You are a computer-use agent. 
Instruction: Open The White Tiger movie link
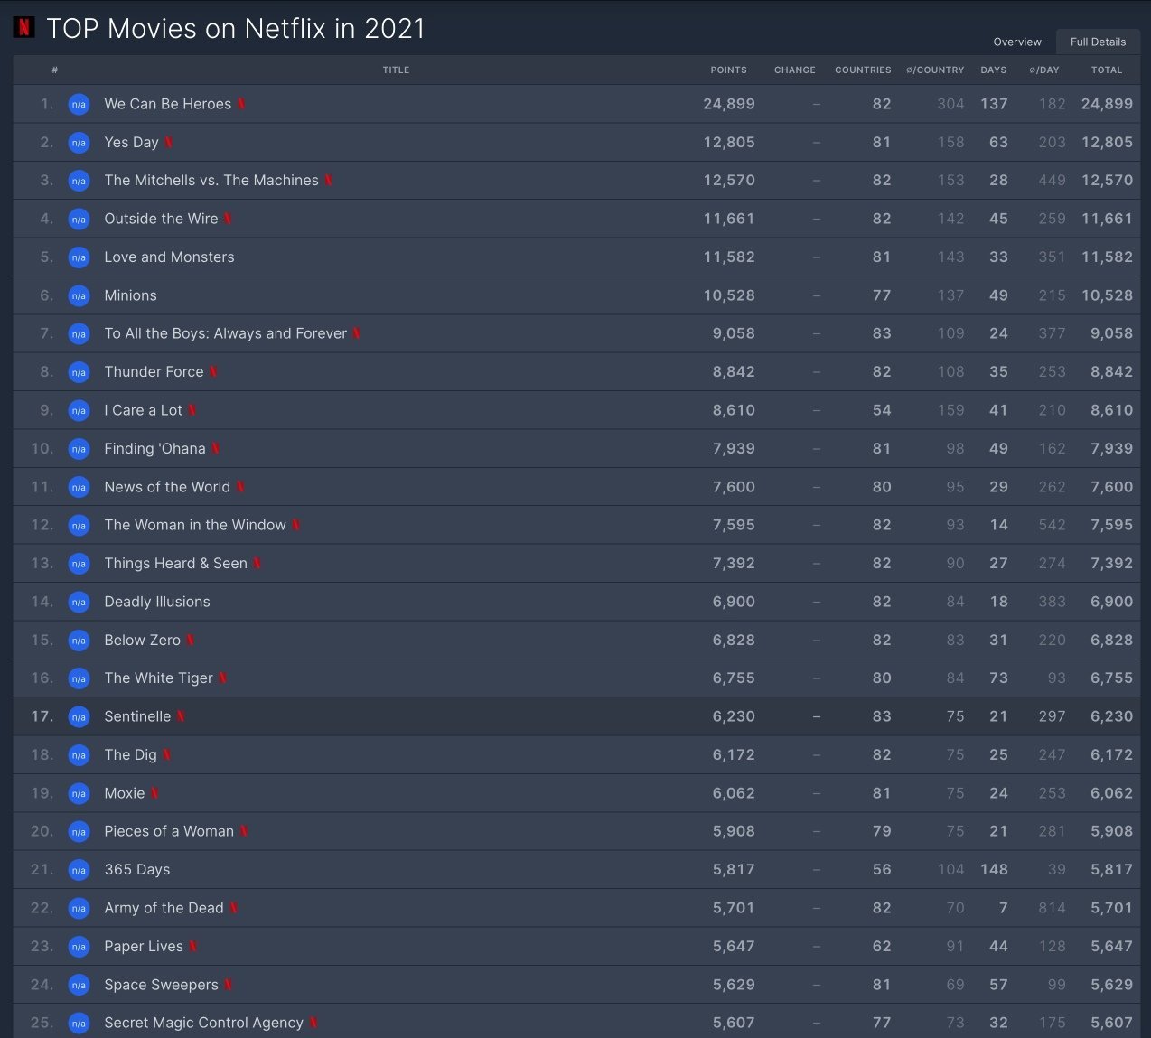pyautogui.click(x=159, y=678)
